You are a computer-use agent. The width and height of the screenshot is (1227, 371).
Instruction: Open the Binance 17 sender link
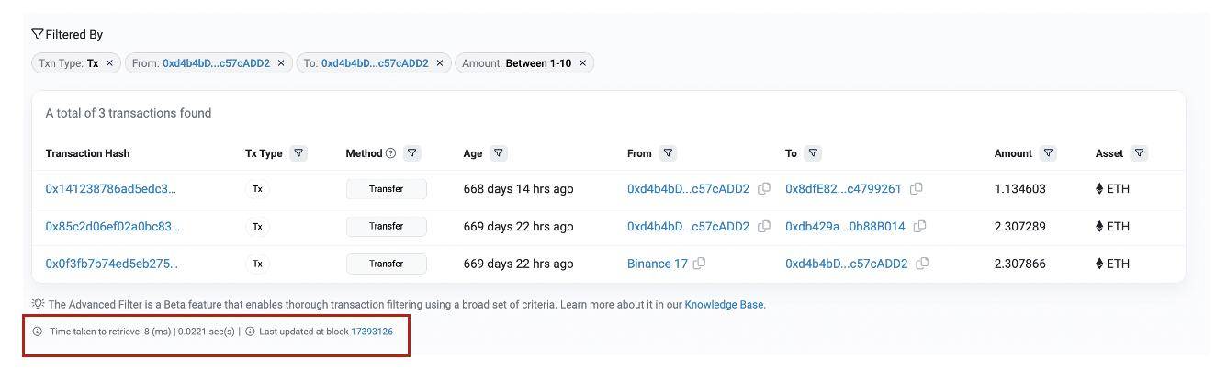[x=658, y=264]
